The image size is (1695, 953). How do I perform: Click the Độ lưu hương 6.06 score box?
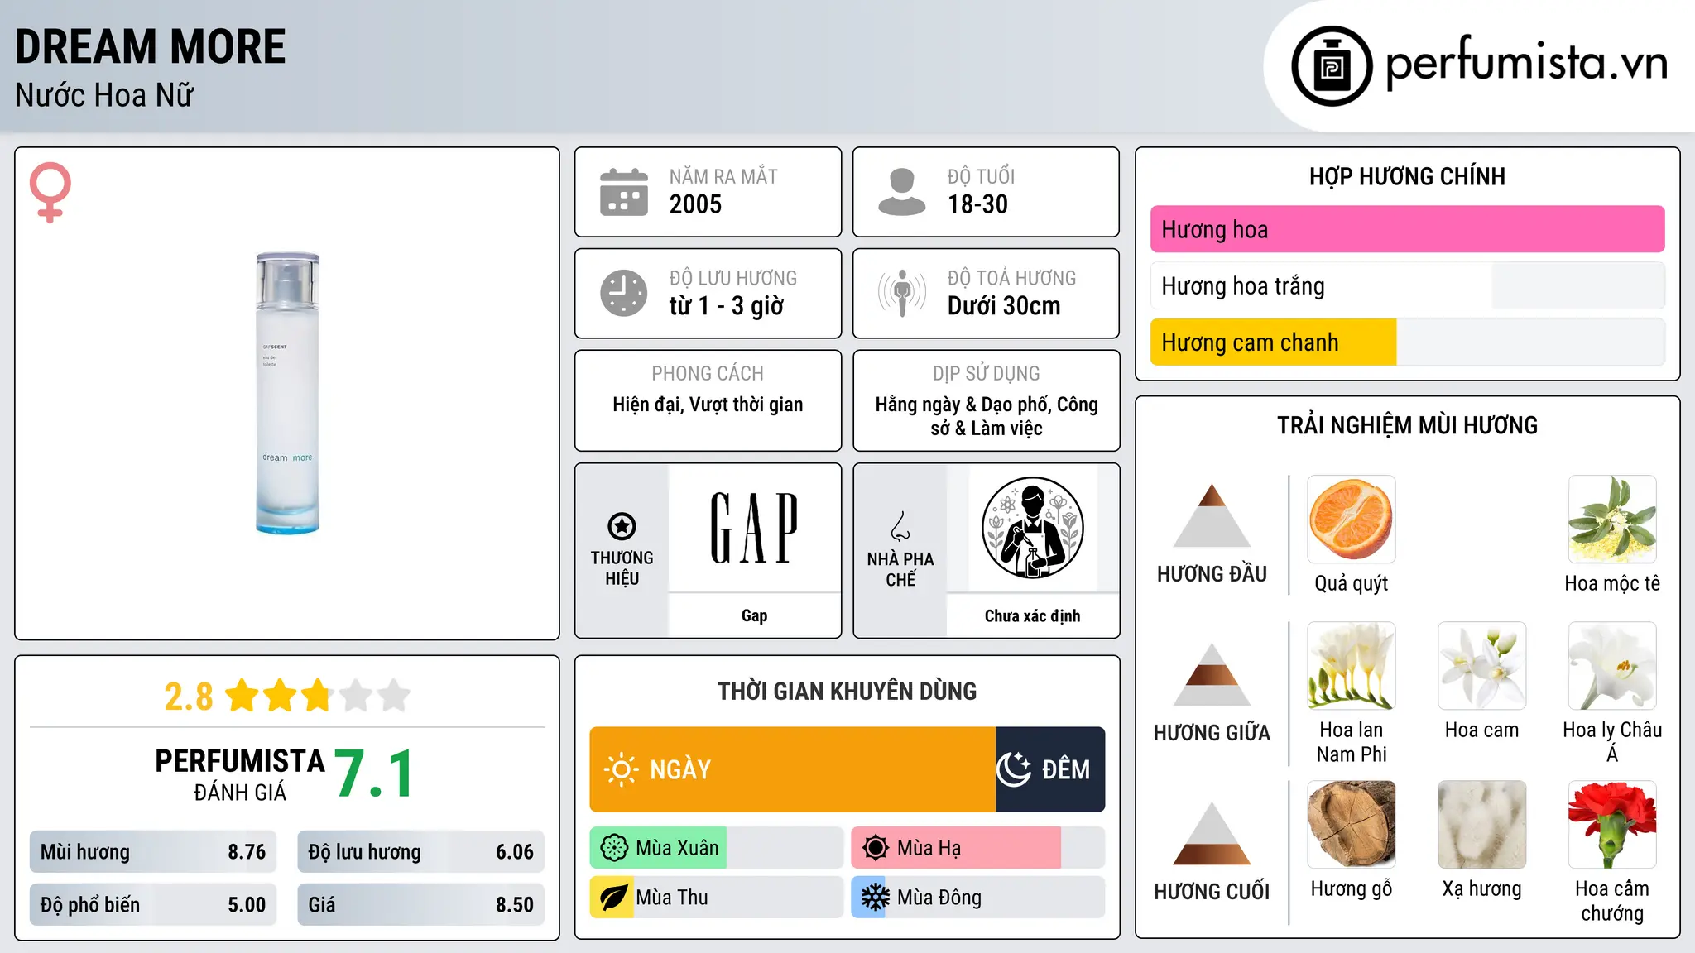(x=420, y=852)
